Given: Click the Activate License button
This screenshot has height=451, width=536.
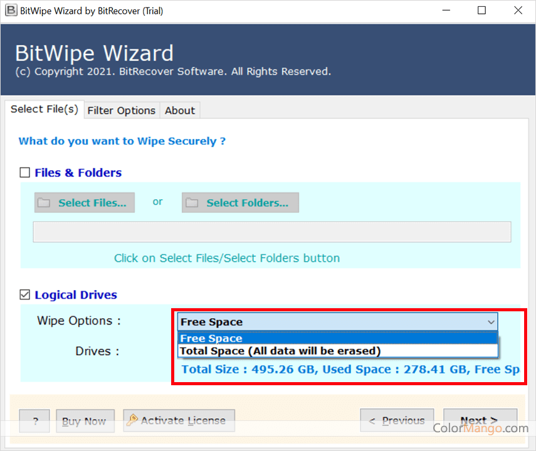Looking at the screenshot, I should click(x=179, y=420).
